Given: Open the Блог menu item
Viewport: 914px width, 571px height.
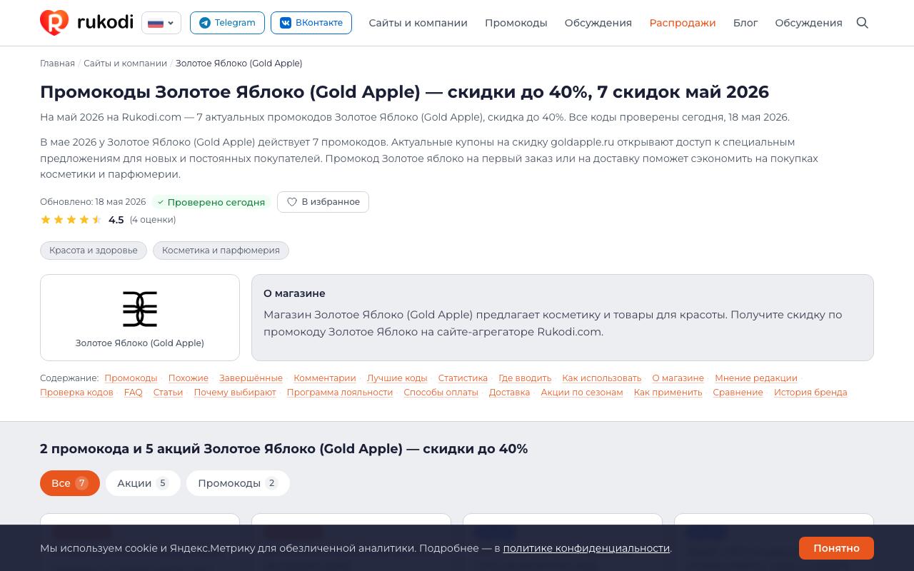Looking at the screenshot, I should point(745,23).
